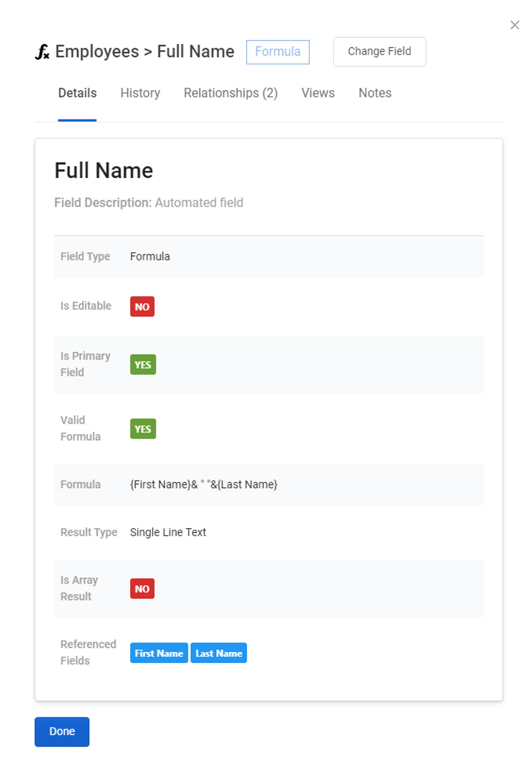Click the formula fx icon

pos(42,52)
